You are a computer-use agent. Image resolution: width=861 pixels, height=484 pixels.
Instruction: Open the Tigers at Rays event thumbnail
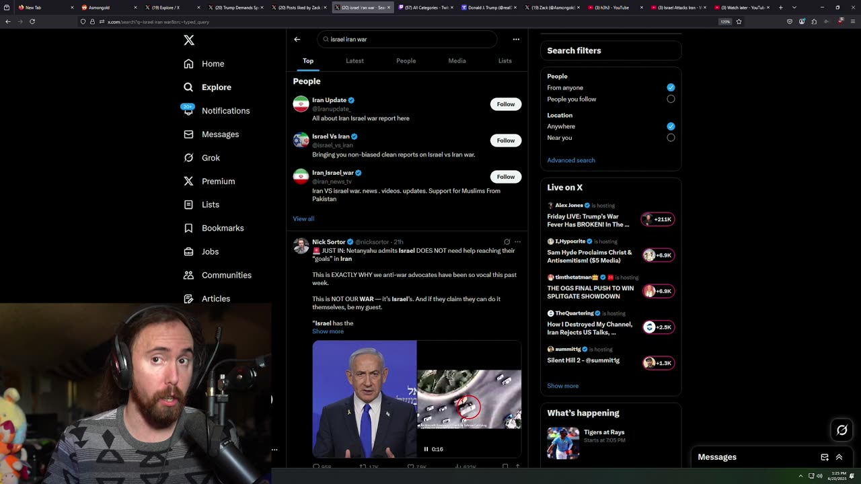click(x=563, y=443)
